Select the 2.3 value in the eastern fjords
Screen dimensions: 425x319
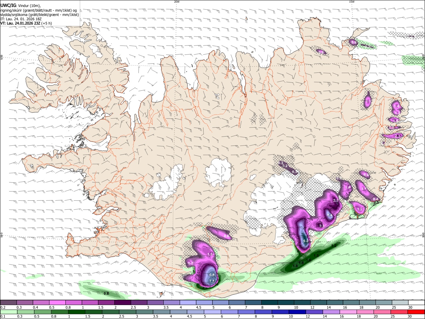[398, 136]
